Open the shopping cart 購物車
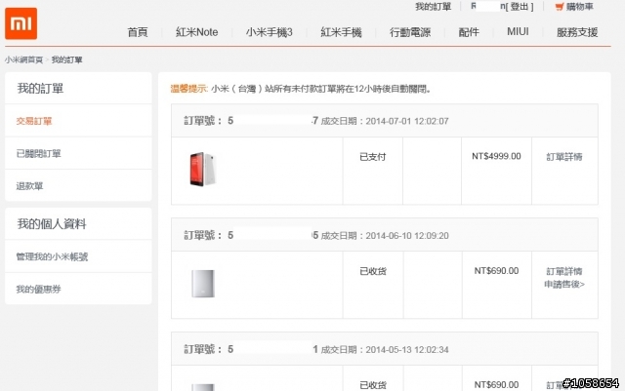 [x=574, y=7]
